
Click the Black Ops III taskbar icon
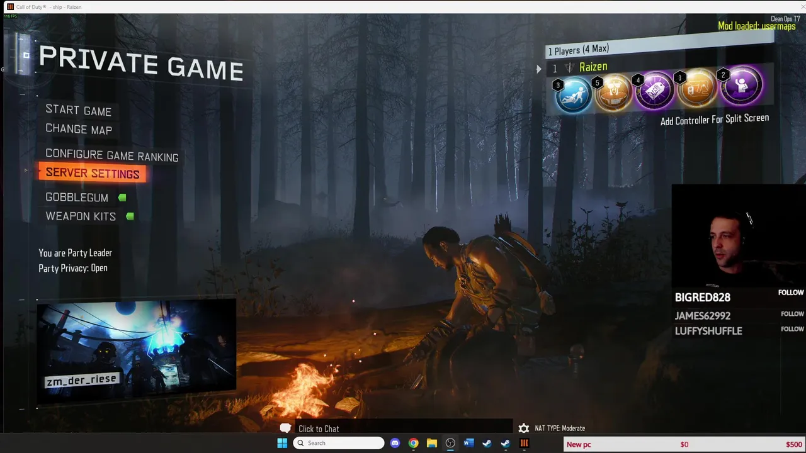point(524,443)
